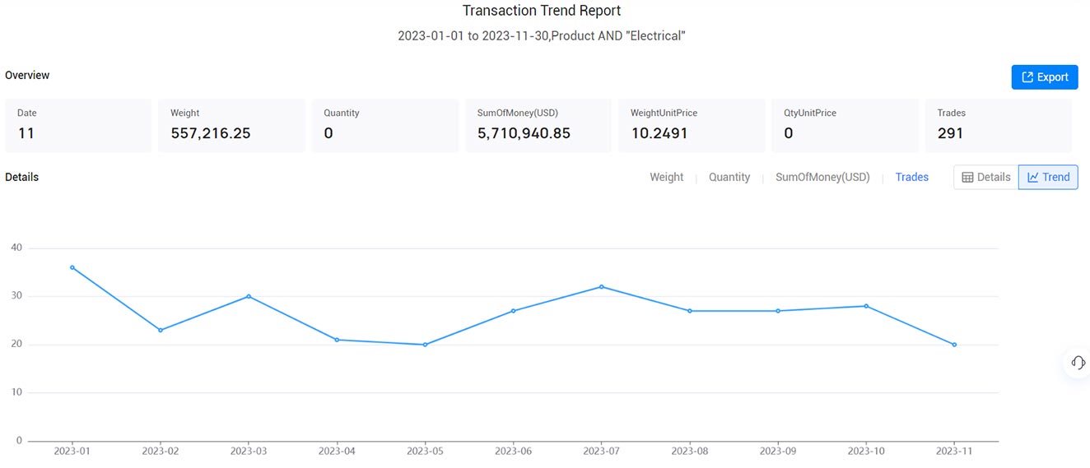The height and width of the screenshot is (468, 1090).
Task: Click the Weight card value 557,216.25
Action: tap(211, 133)
